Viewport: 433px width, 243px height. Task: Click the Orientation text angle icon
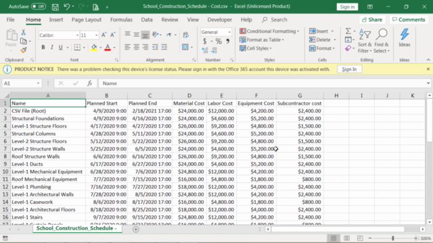156,34
